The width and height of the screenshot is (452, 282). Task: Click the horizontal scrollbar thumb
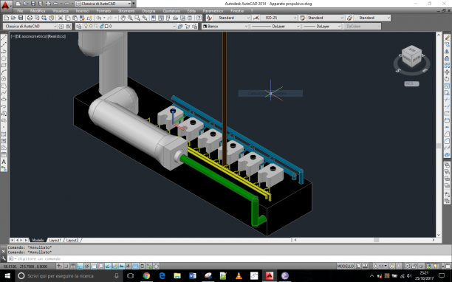[376, 240]
